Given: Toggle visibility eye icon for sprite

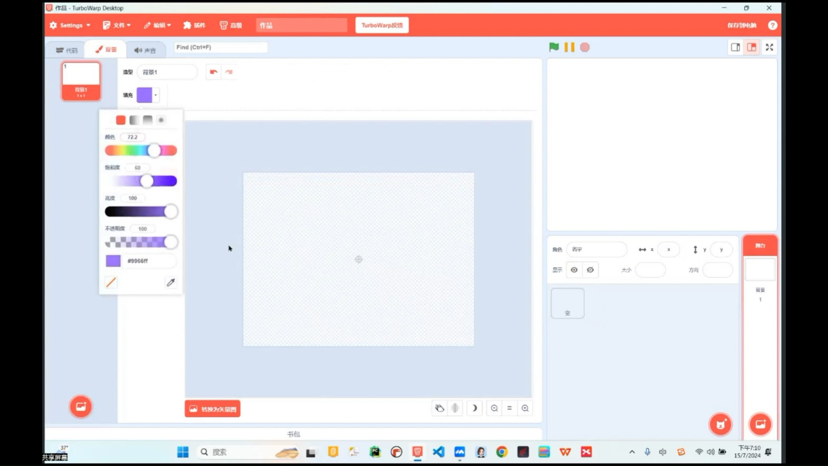Looking at the screenshot, I should tap(574, 269).
